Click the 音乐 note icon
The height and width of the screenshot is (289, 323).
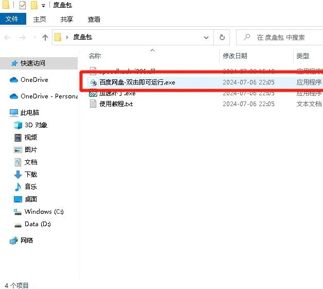(x=17, y=187)
